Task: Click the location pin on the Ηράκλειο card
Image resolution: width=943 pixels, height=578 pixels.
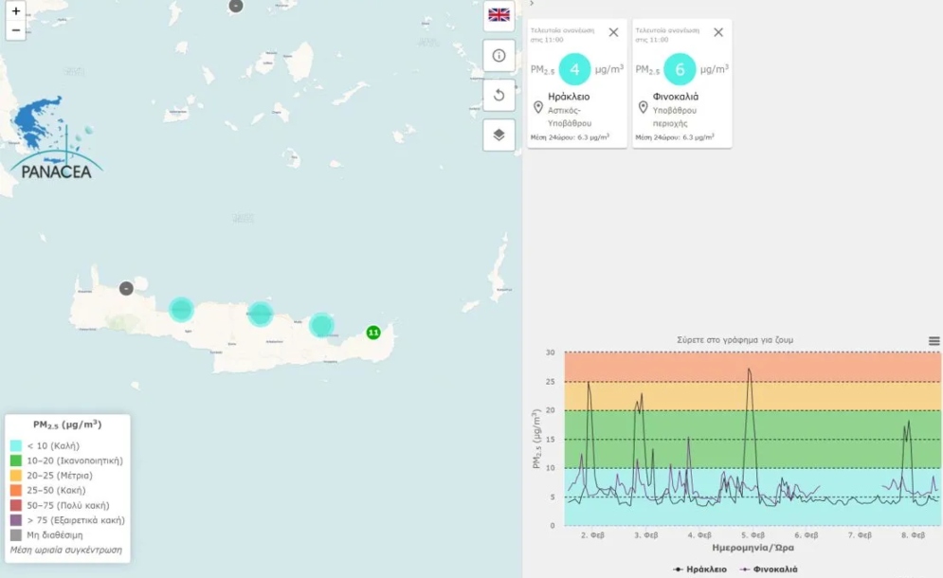Action: pos(538,107)
